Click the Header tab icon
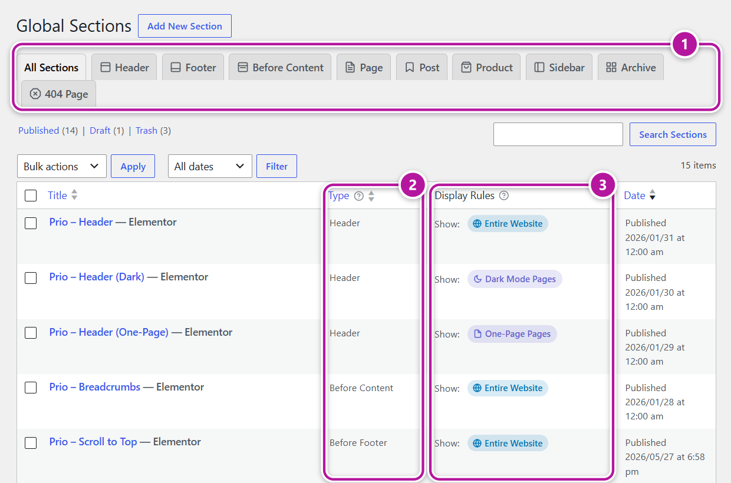731x483 pixels. [106, 67]
